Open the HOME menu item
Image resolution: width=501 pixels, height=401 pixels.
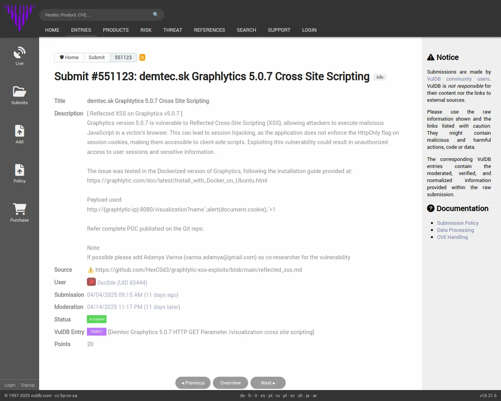coord(52,30)
